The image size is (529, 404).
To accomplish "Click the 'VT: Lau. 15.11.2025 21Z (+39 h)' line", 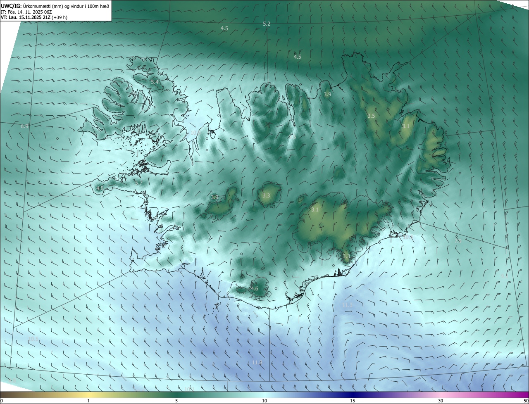I will click(x=34, y=17).
